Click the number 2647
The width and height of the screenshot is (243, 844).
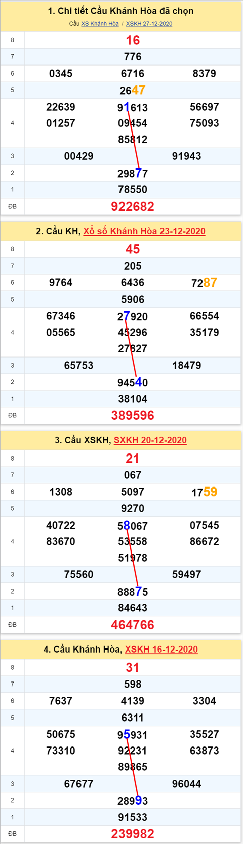(133, 90)
